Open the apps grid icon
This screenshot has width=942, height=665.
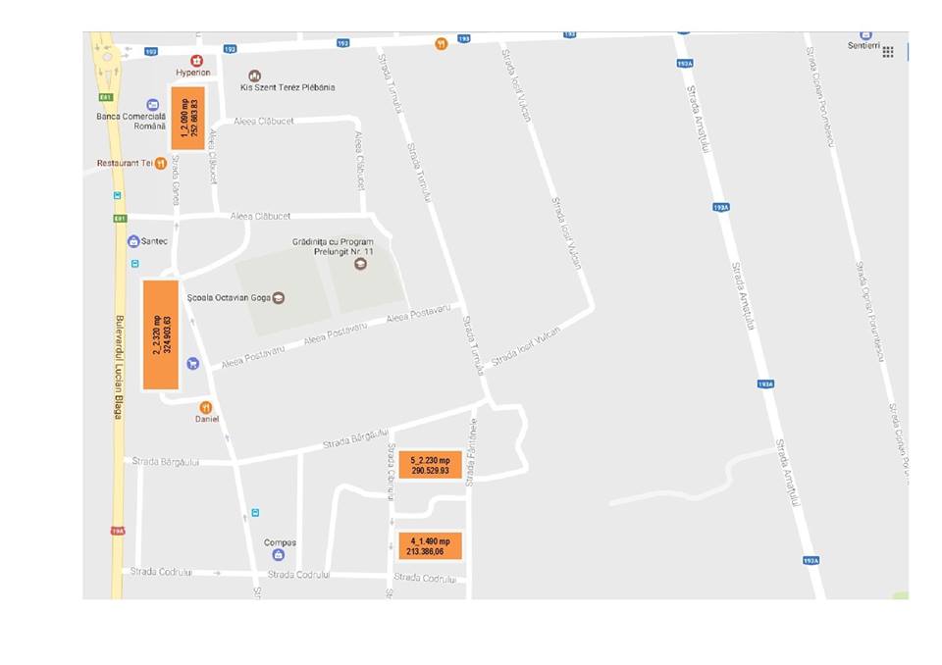[888, 52]
